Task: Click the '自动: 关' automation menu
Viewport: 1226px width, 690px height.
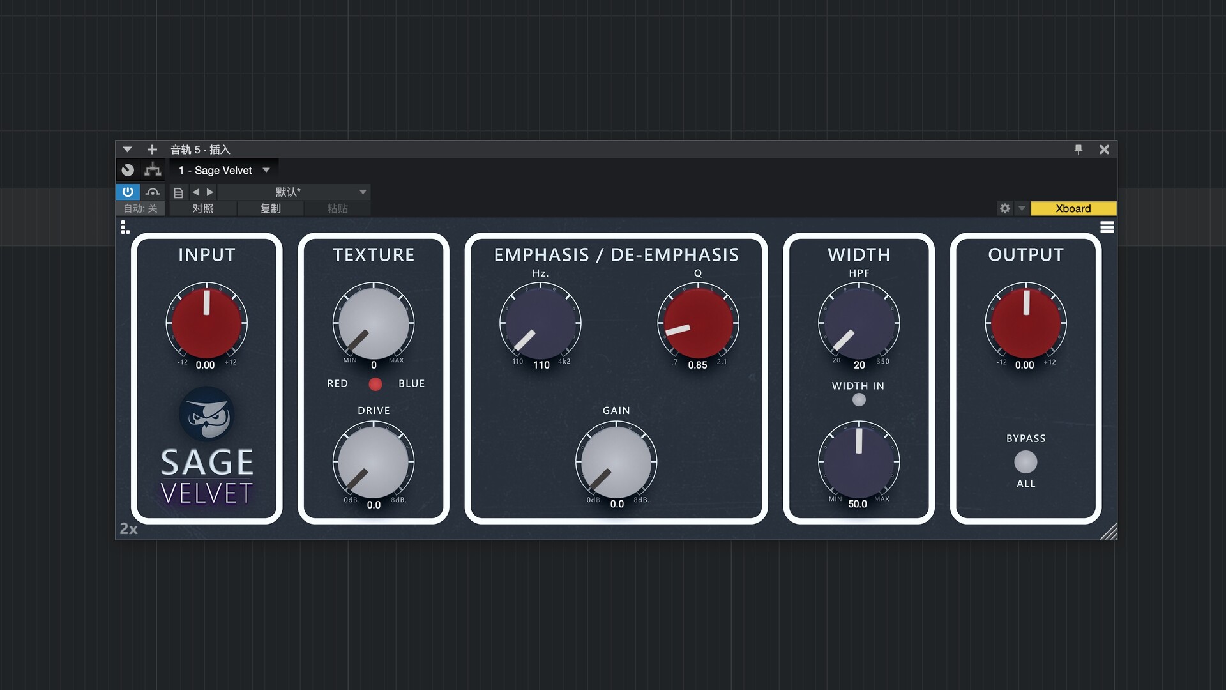Action: tap(140, 208)
